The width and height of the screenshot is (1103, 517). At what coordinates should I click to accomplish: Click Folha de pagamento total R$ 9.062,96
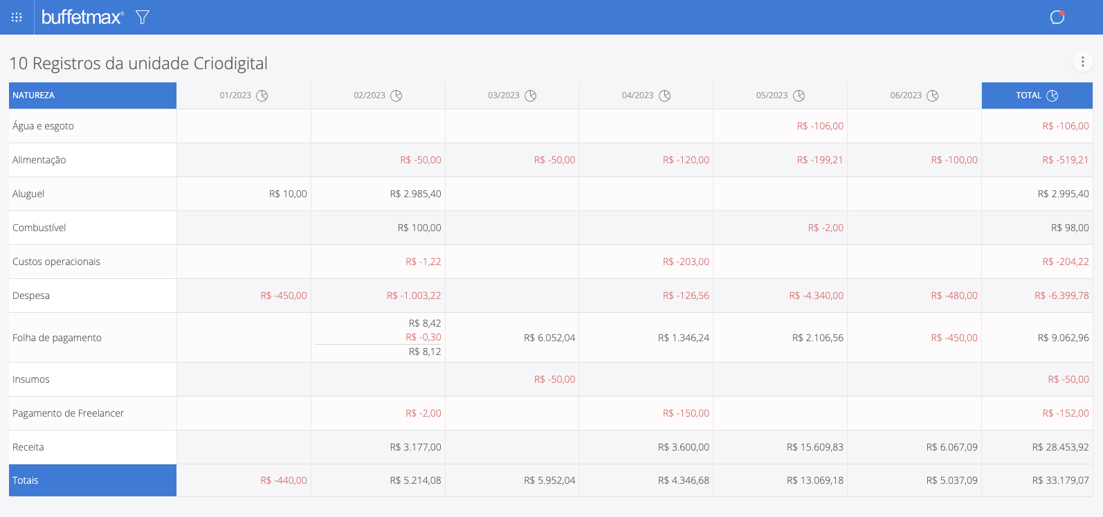1064,338
